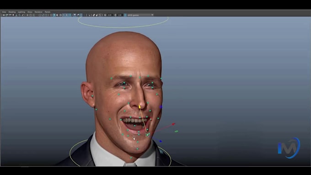This screenshot has width=311, height=175.
Task: Click the red X-axis manipulator arrow
Action: [x=173, y=124]
